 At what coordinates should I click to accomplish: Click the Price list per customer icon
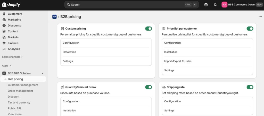(x=164, y=29)
